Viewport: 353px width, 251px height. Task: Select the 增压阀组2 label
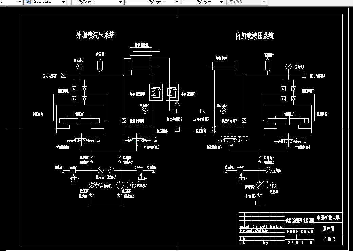pyautogui.click(x=308, y=91)
